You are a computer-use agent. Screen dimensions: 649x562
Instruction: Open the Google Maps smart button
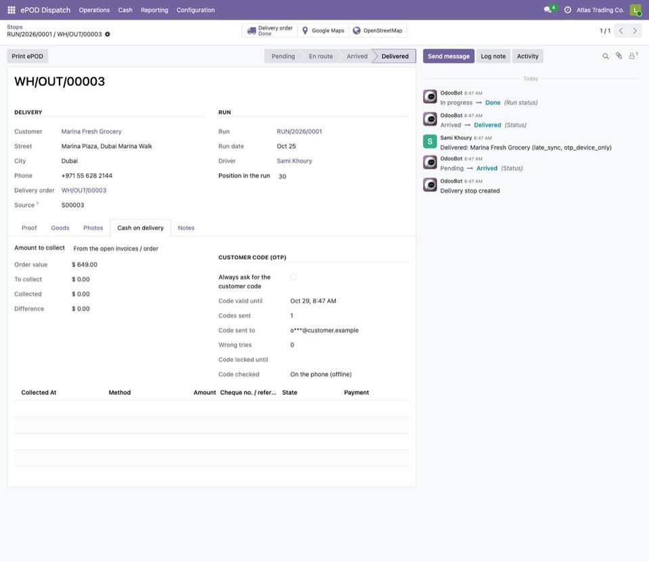click(323, 30)
